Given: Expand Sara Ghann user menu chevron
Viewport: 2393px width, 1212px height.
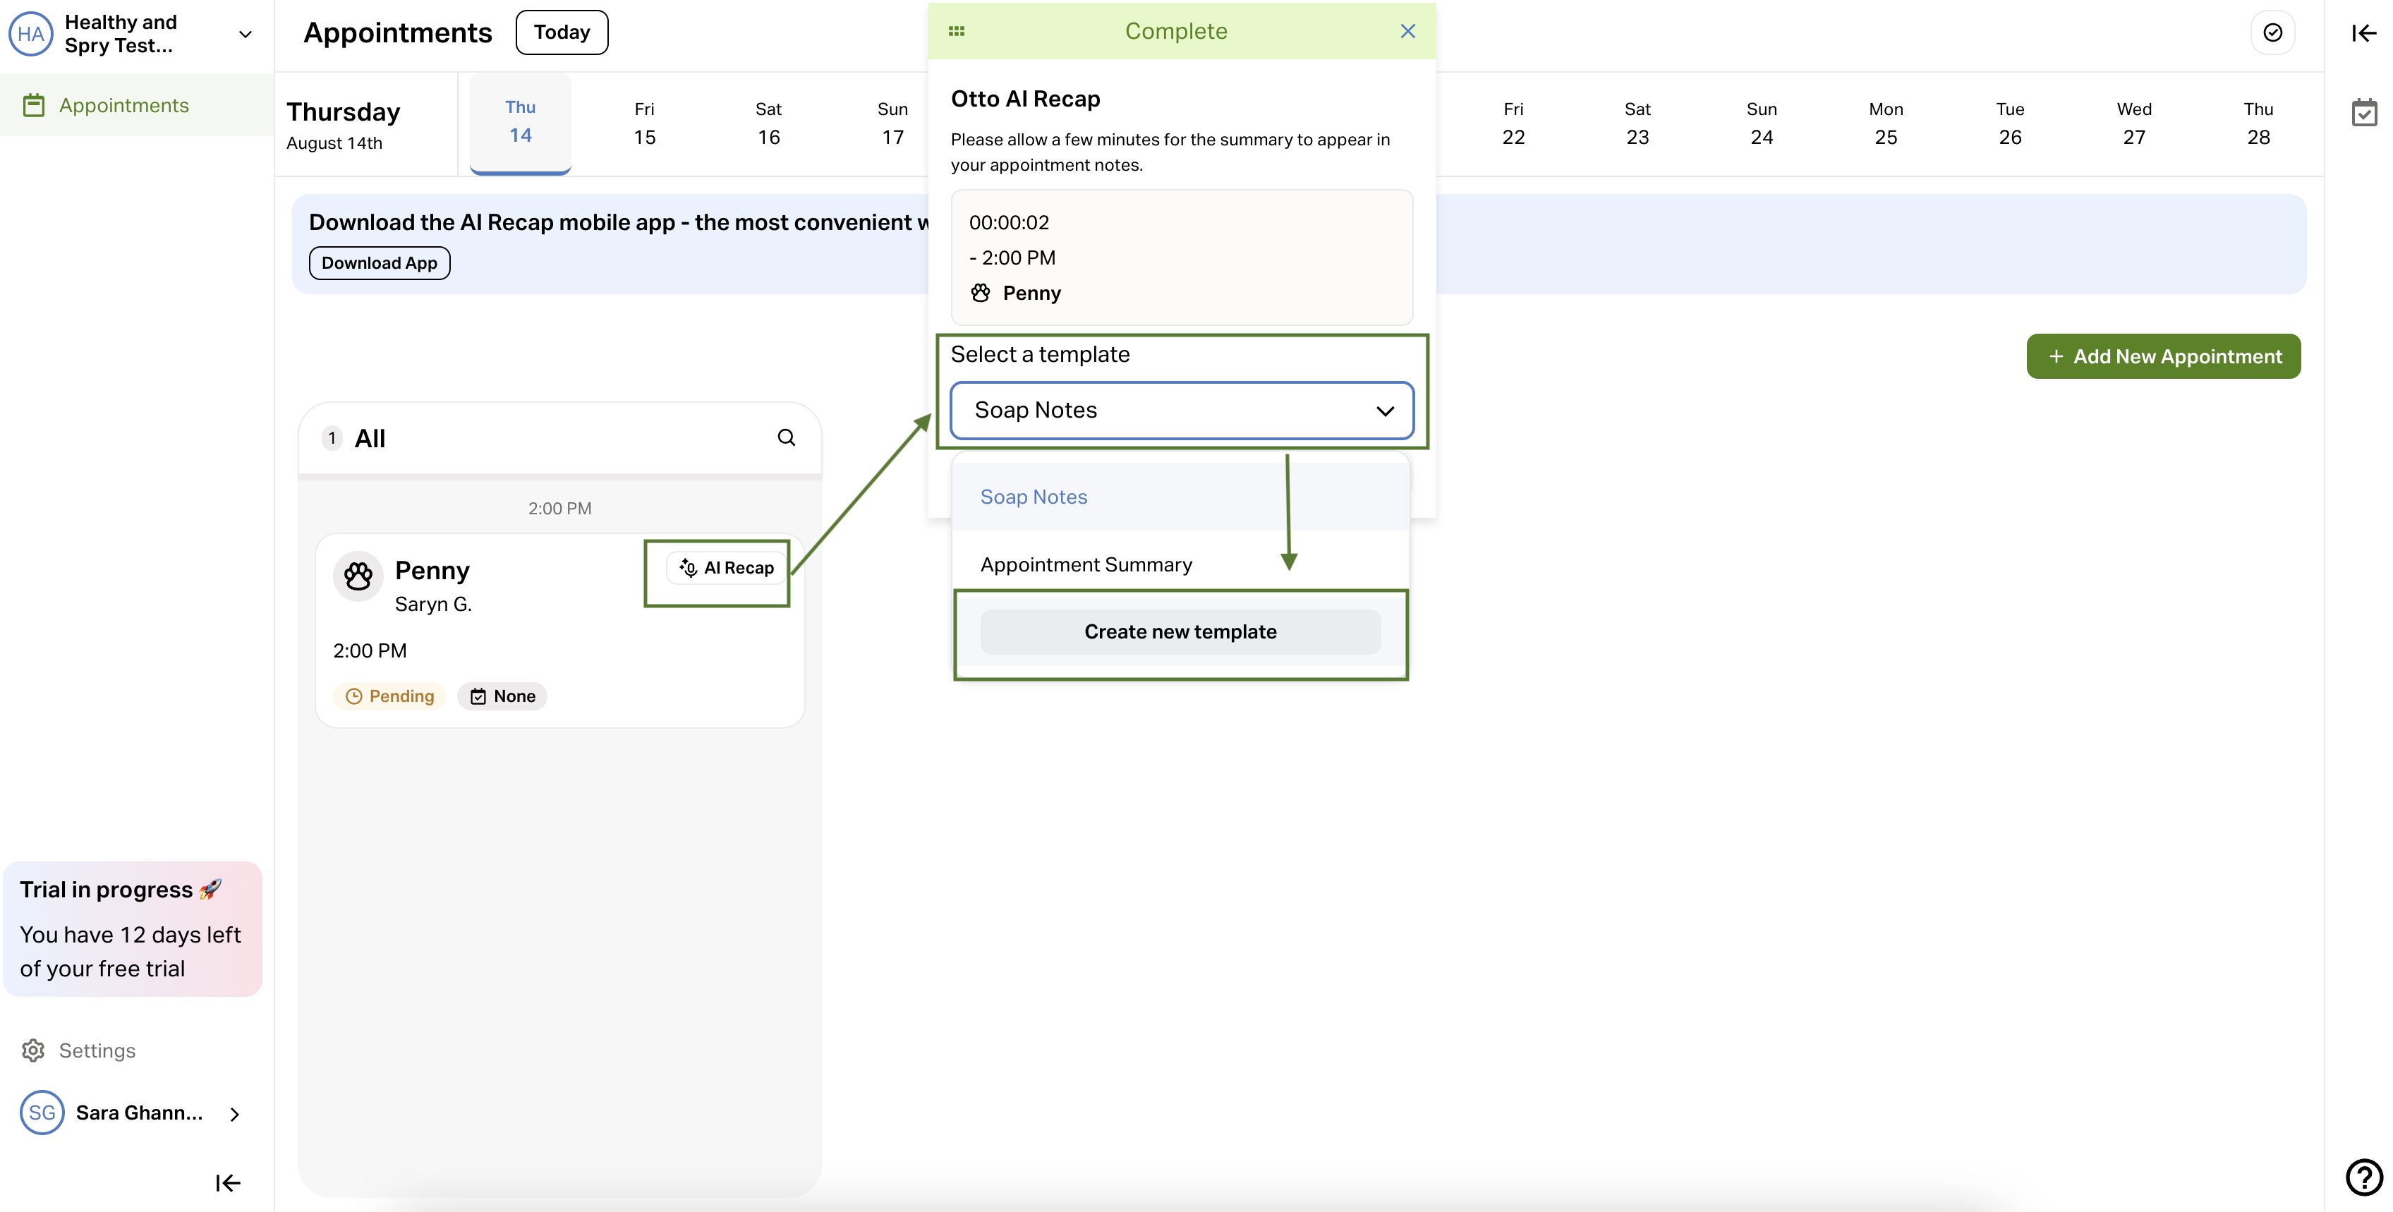Looking at the screenshot, I should coord(234,1113).
